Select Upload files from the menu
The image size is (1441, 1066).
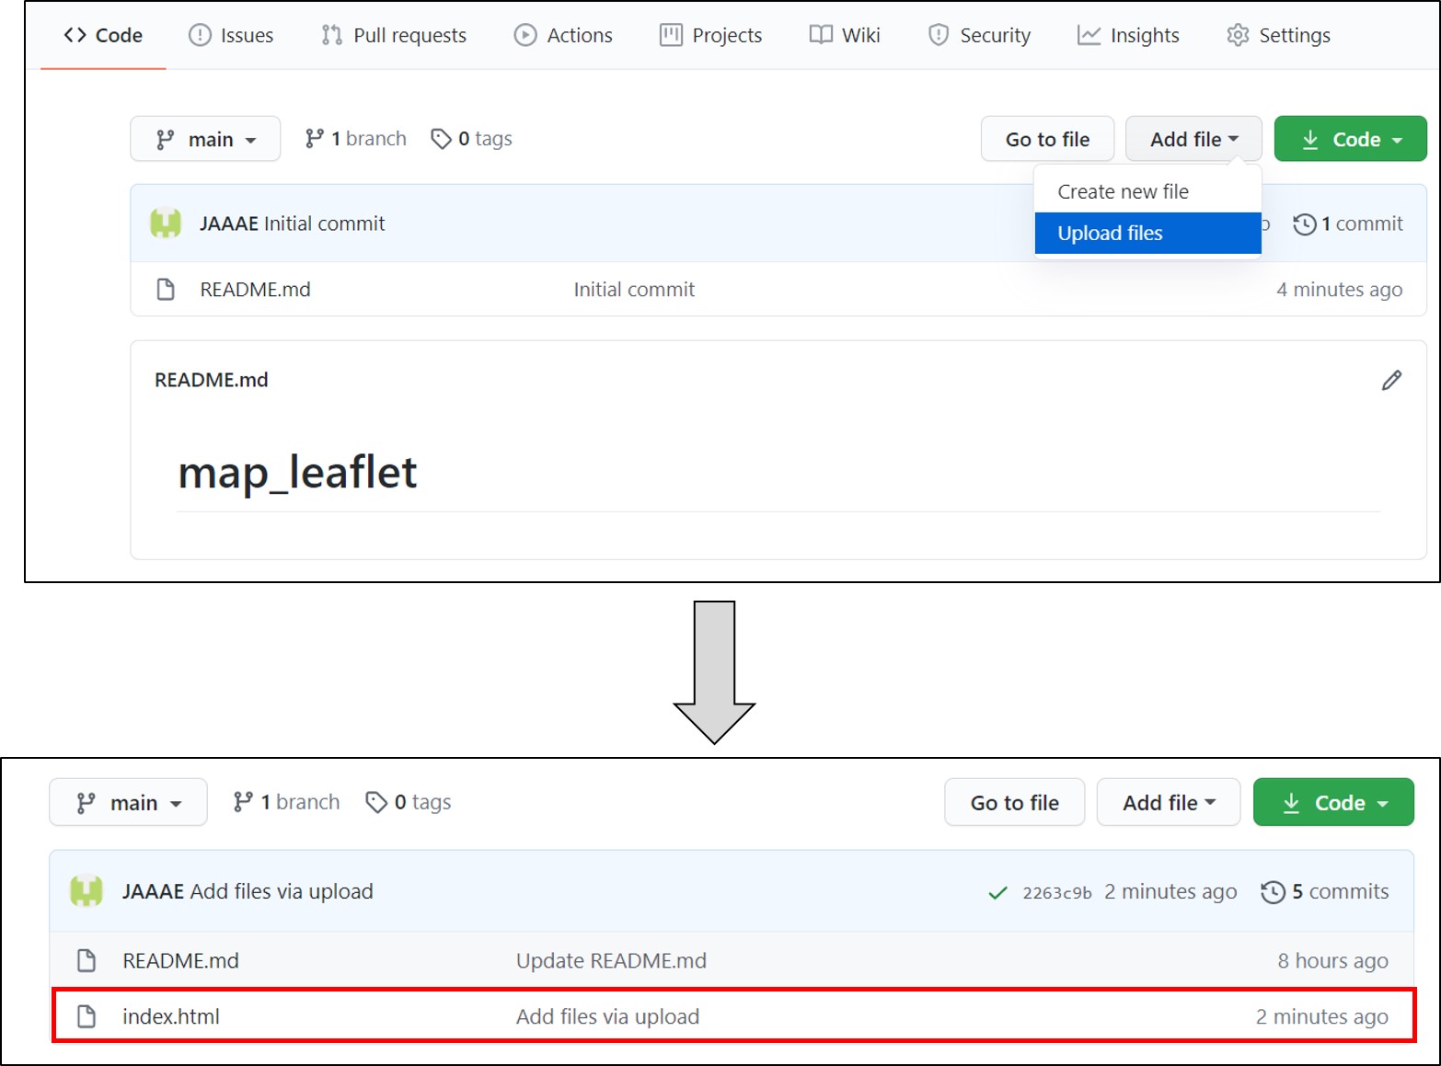point(1110,234)
